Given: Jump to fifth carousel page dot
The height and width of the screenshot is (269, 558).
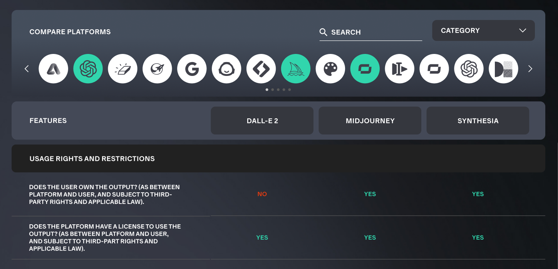Looking at the screenshot, I should pyautogui.click(x=290, y=89).
